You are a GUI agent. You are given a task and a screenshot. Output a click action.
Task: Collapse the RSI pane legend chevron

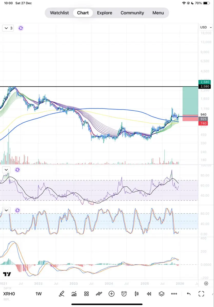click(x=6, y=170)
